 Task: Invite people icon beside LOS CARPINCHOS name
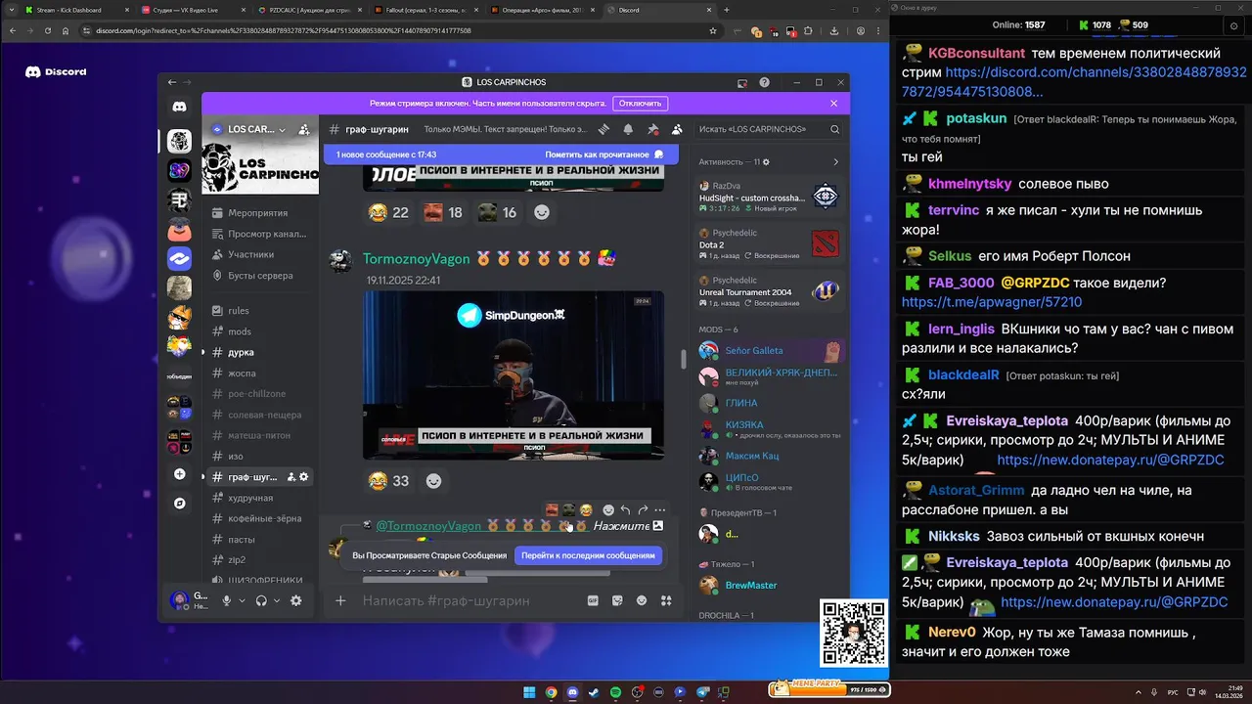(304, 129)
